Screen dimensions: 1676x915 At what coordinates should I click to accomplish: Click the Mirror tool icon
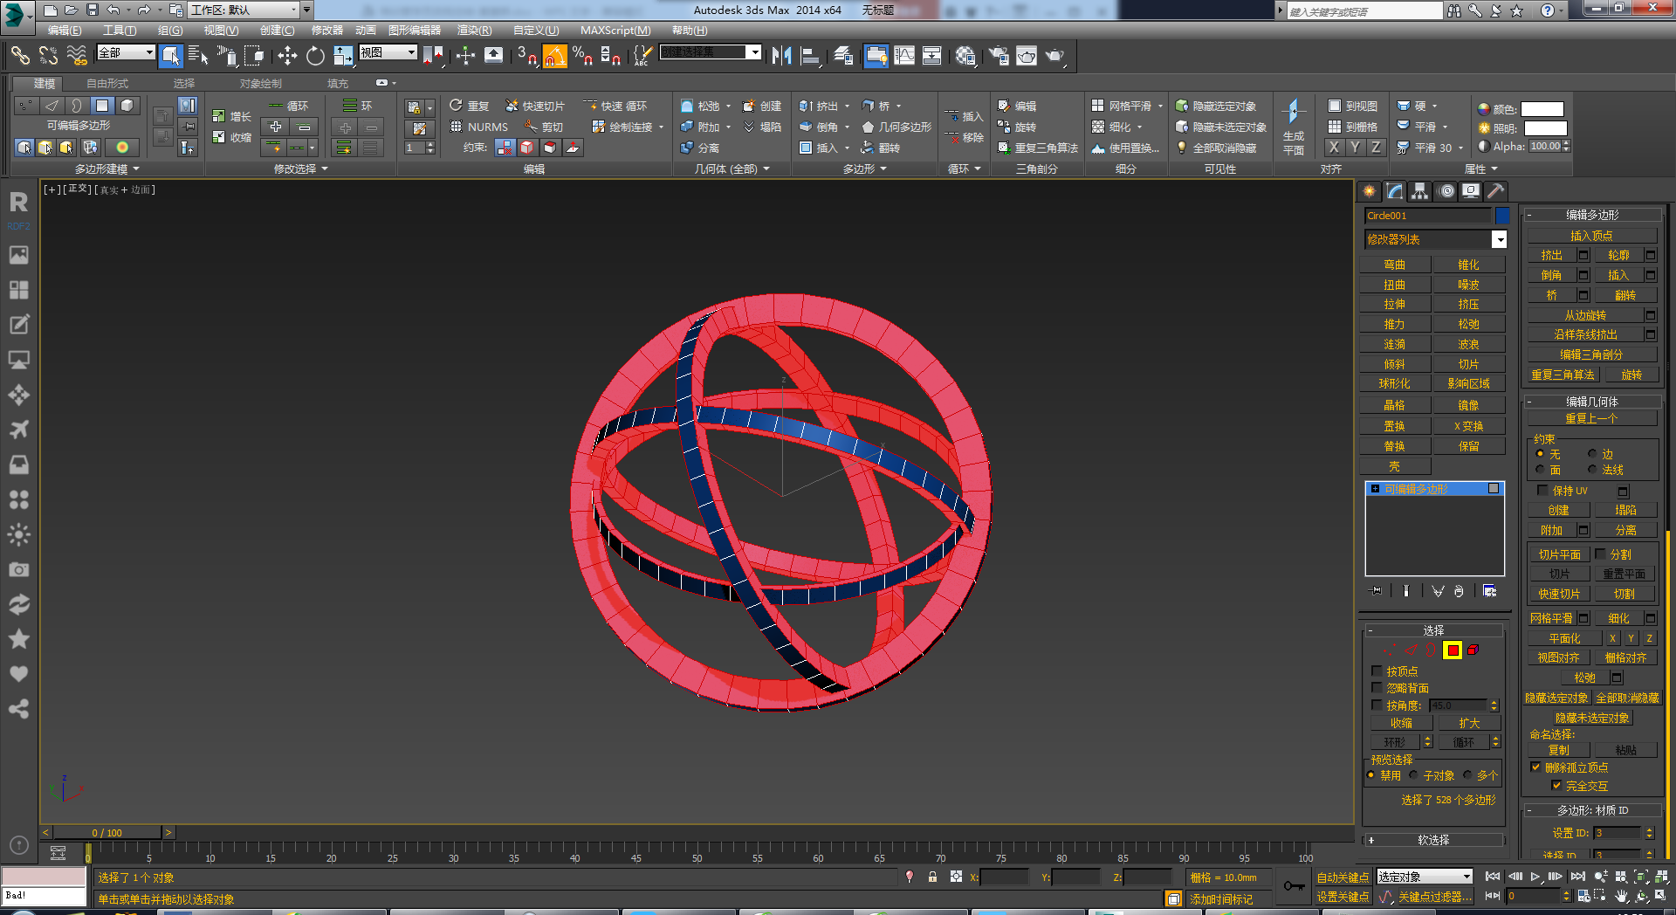point(781,56)
